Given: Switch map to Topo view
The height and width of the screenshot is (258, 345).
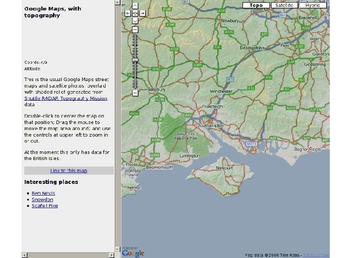Looking at the screenshot, I should [x=256, y=5].
